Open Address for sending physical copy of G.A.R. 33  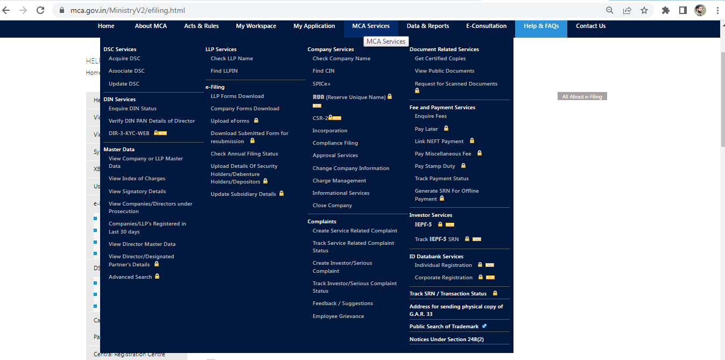(456, 310)
